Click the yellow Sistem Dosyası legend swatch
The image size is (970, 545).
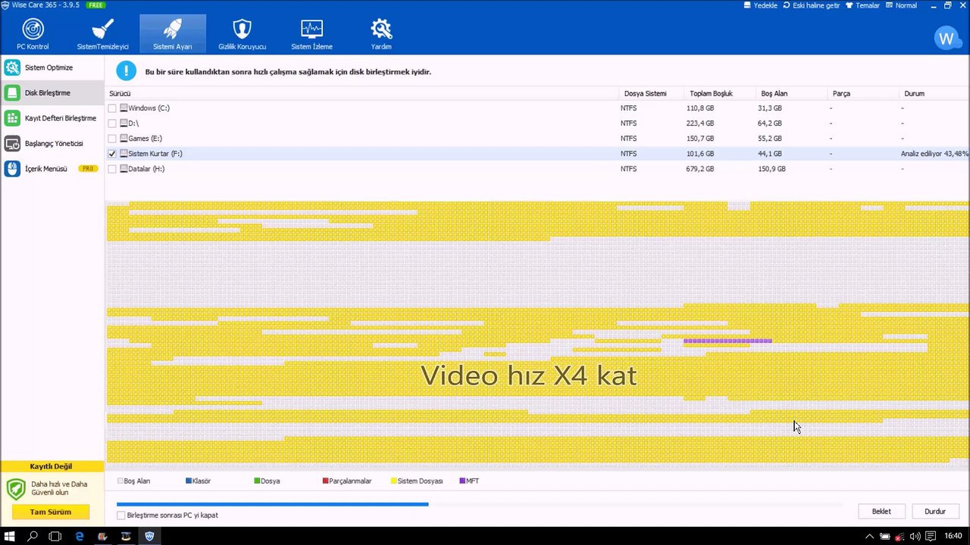[x=394, y=481]
